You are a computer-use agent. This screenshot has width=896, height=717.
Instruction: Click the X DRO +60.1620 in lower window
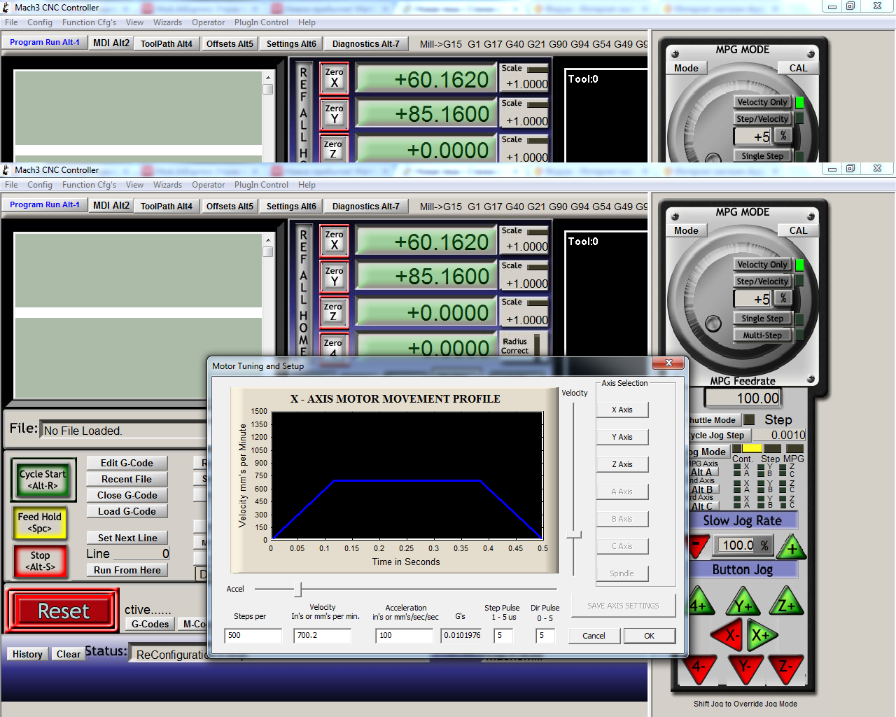426,242
